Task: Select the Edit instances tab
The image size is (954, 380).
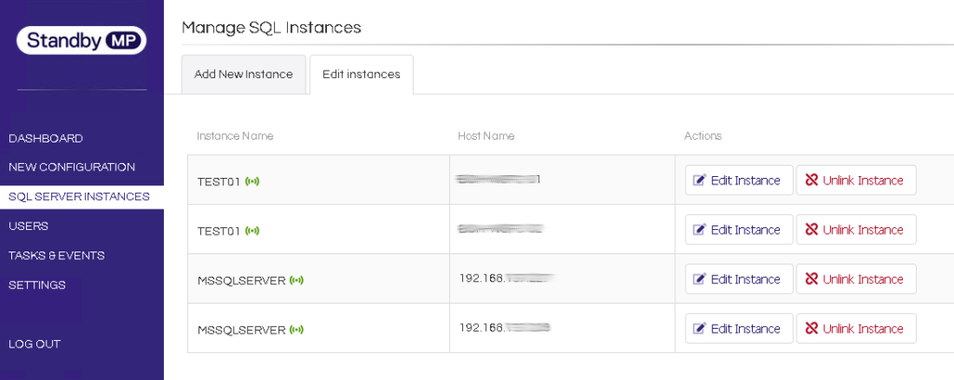Action: [361, 75]
